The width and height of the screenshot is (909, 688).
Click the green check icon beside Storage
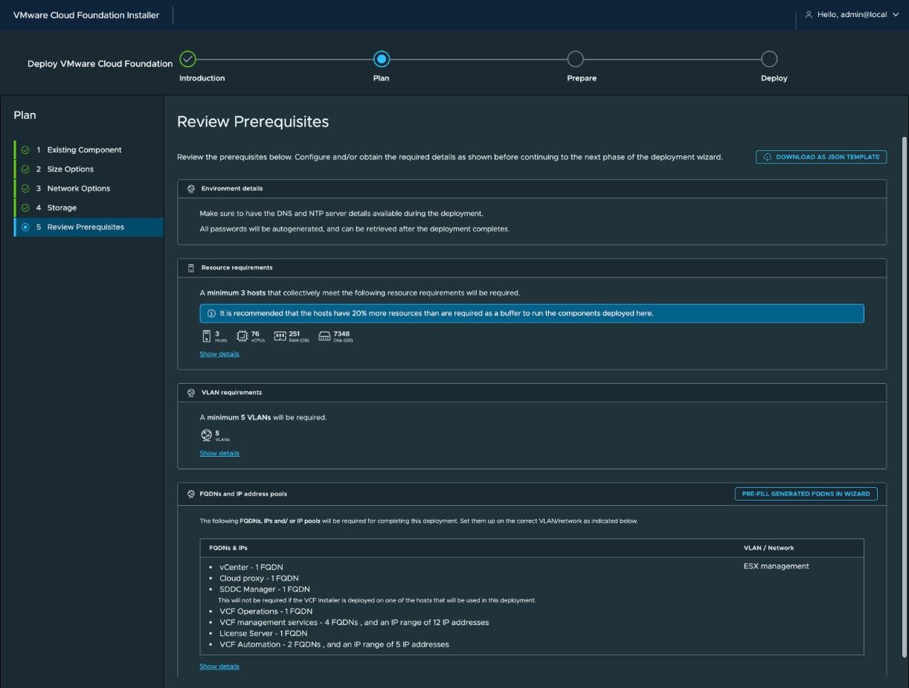click(x=25, y=208)
